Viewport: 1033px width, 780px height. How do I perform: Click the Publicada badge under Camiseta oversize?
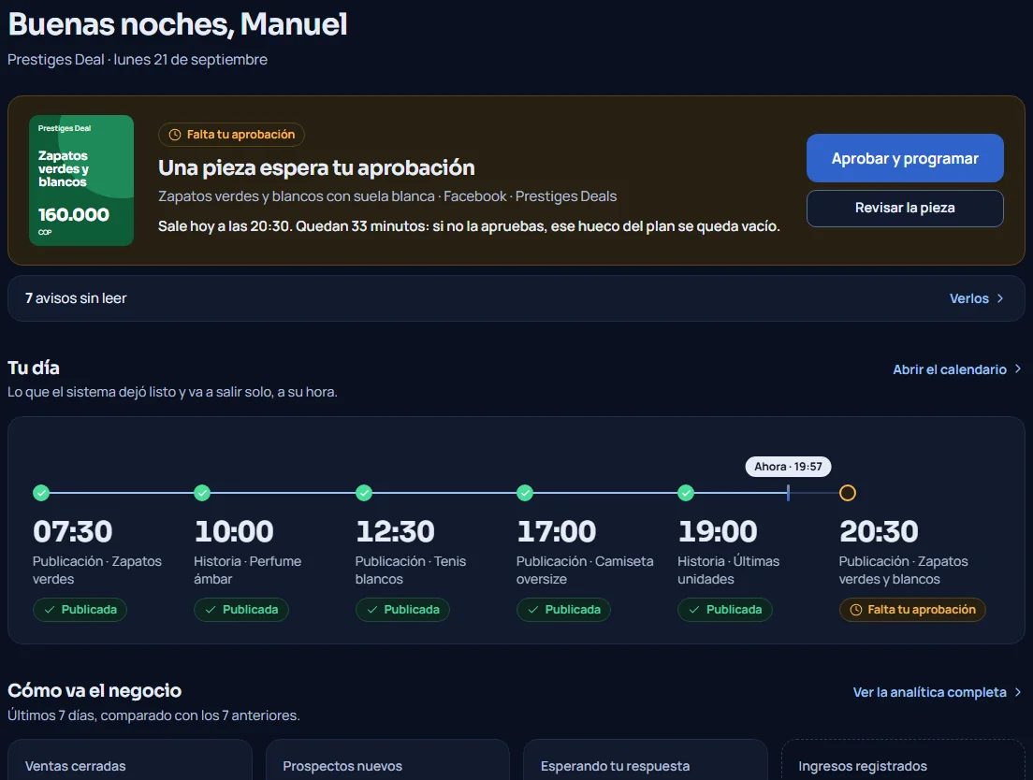tap(564, 610)
